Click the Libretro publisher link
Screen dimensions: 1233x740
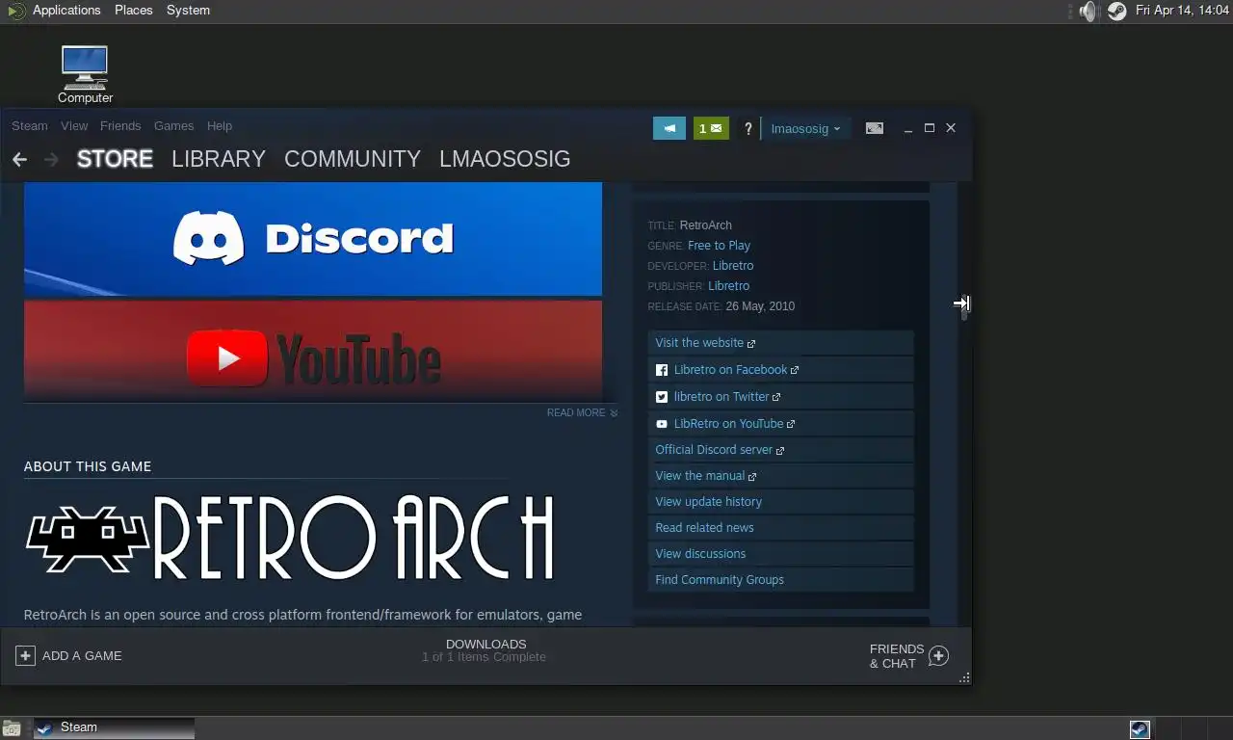728,286
